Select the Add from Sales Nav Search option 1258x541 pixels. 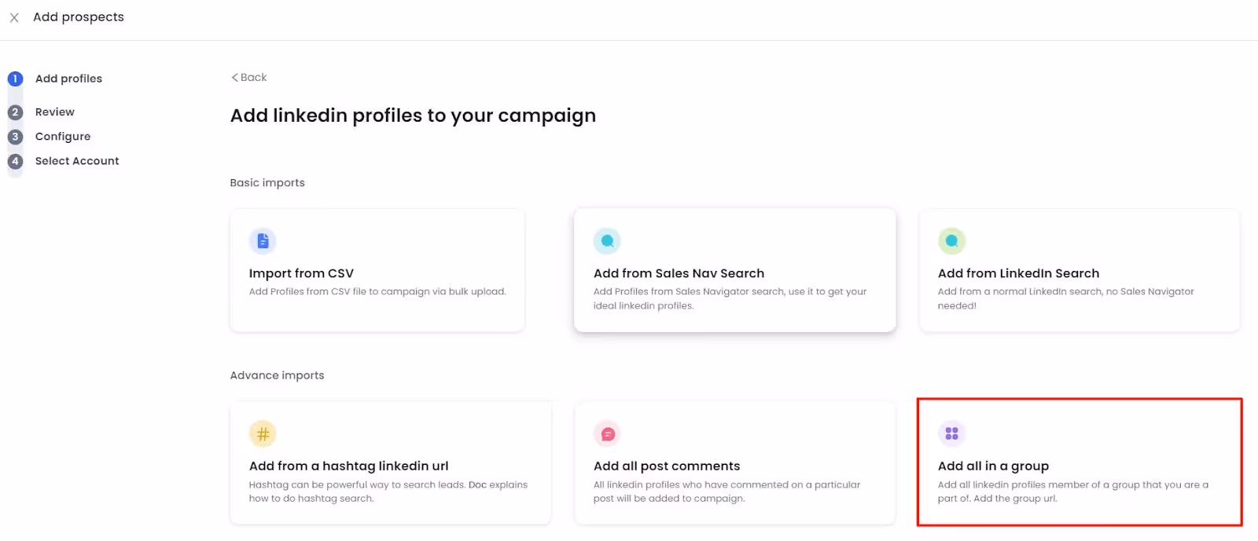tap(734, 270)
